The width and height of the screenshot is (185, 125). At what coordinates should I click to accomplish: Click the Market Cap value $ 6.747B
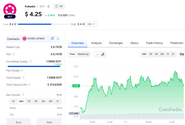56,47
